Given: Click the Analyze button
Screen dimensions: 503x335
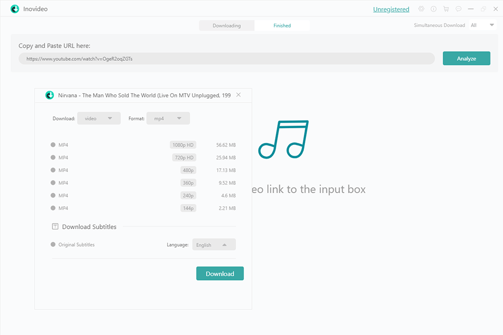Looking at the screenshot, I should click(466, 59).
